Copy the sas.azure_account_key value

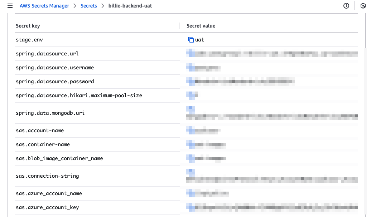pyautogui.click(x=191, y=207)
